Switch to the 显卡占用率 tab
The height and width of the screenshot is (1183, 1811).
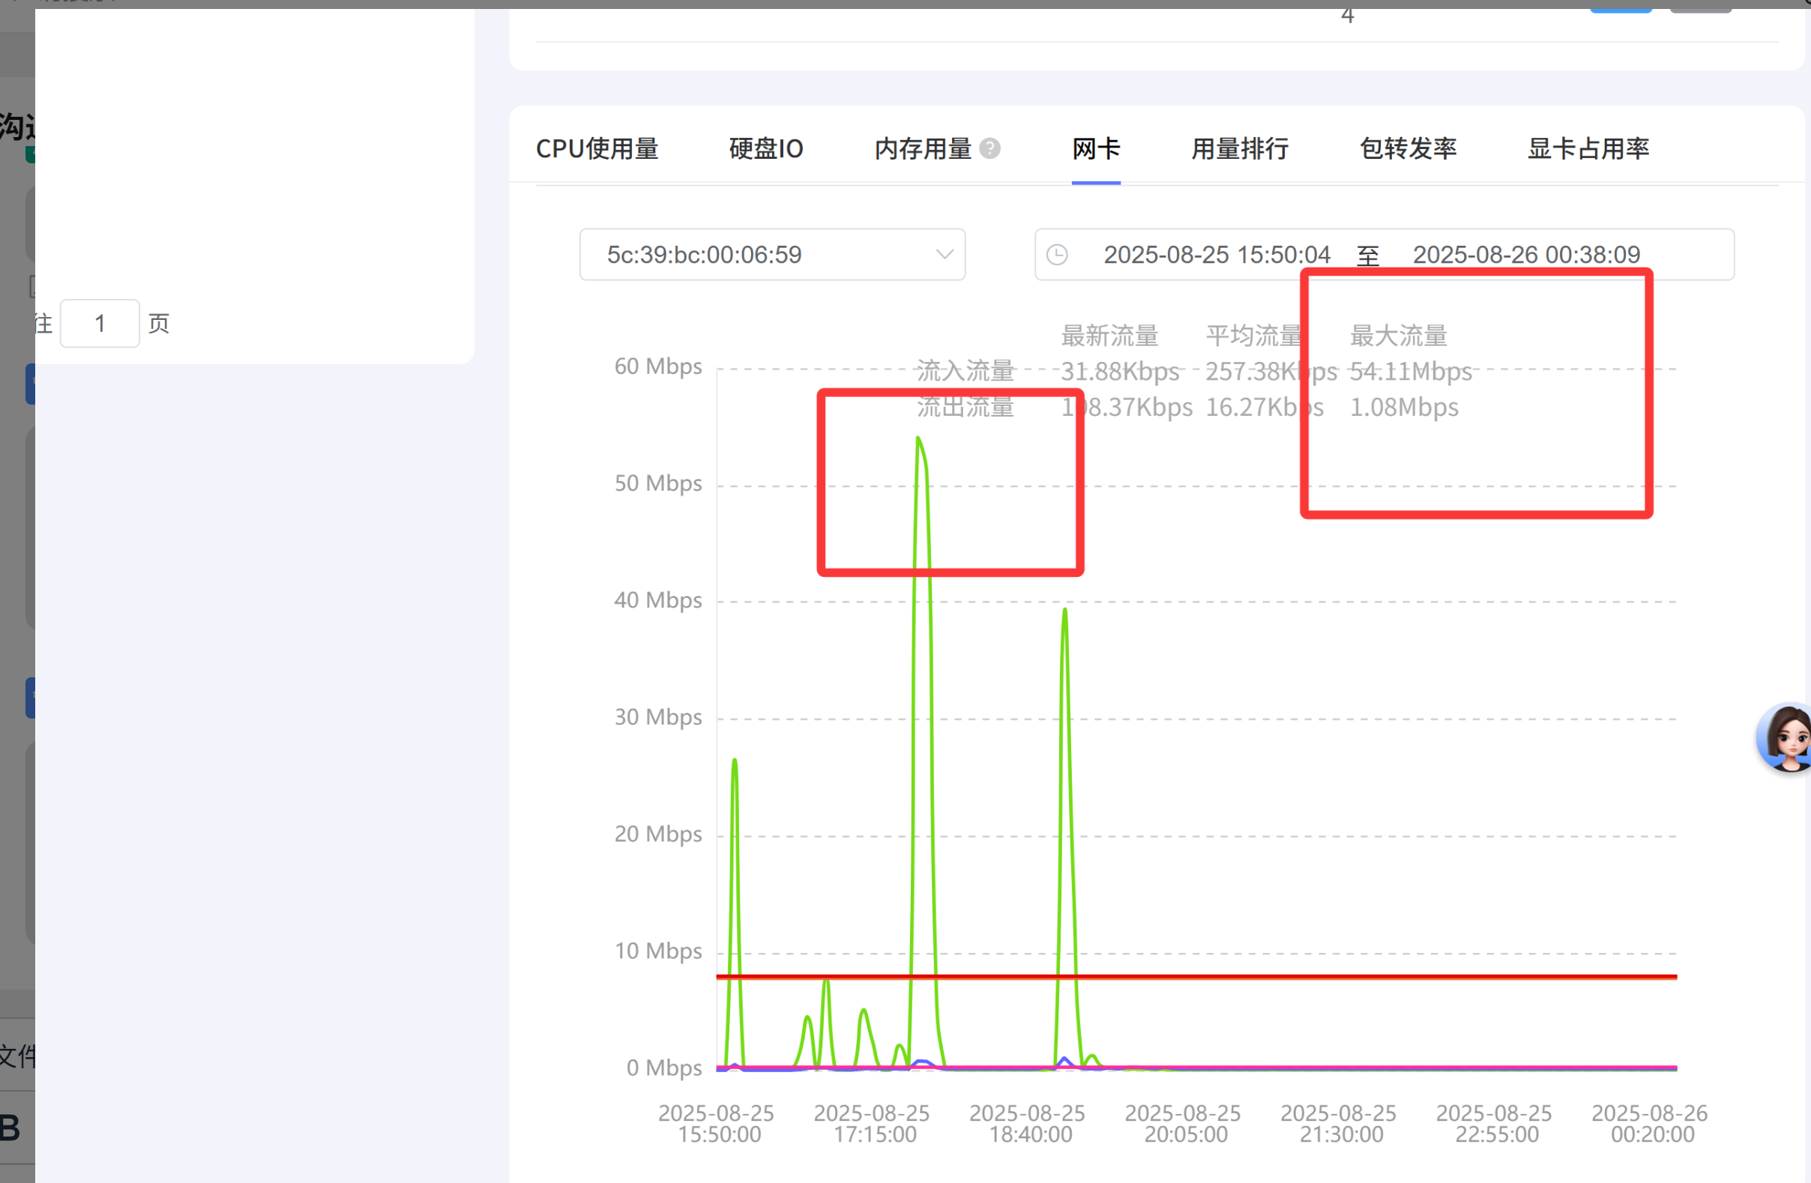1588,148
